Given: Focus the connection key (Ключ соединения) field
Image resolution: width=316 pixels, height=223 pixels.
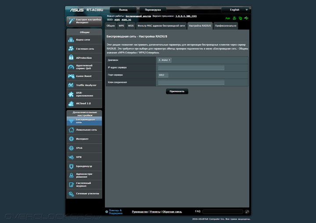Looking at the screenshot, I should tap(191, 82).
